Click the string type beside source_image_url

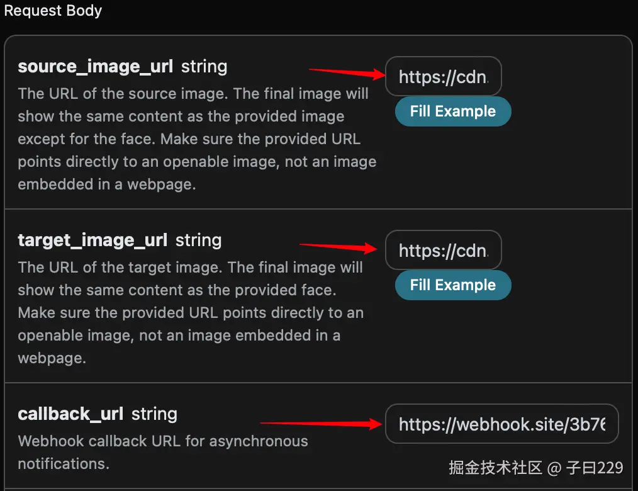click(x=204, y=66)
